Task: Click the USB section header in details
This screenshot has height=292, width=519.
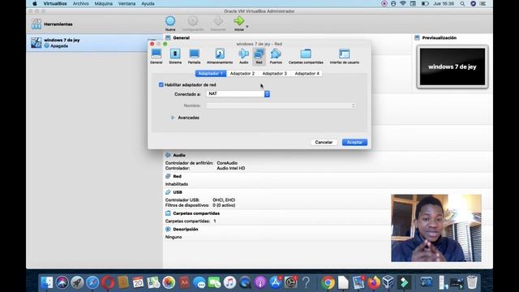Action: (178, 192)
